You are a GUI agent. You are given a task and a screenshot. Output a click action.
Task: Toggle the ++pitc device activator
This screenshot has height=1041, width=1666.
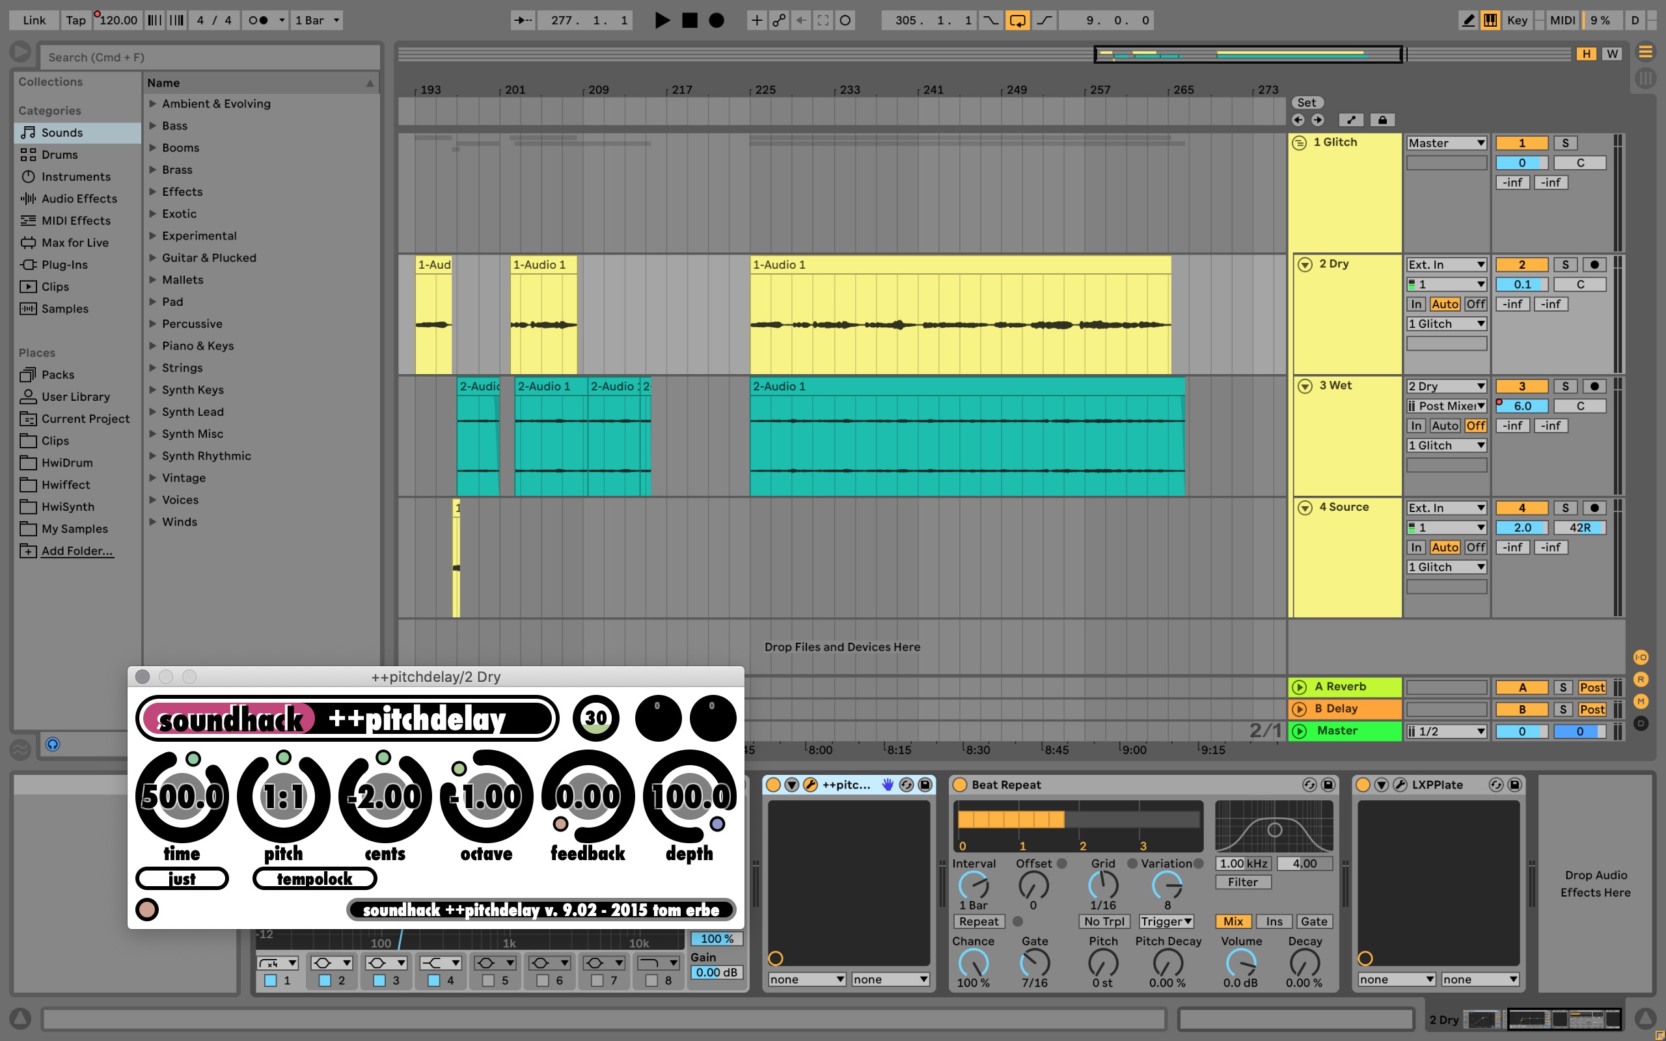(x=773, y=785)
